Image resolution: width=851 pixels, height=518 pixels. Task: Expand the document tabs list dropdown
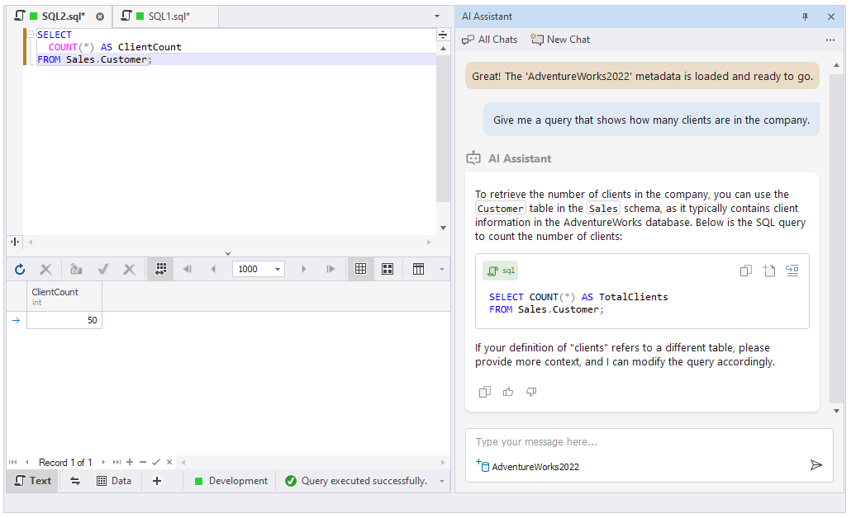437,16
